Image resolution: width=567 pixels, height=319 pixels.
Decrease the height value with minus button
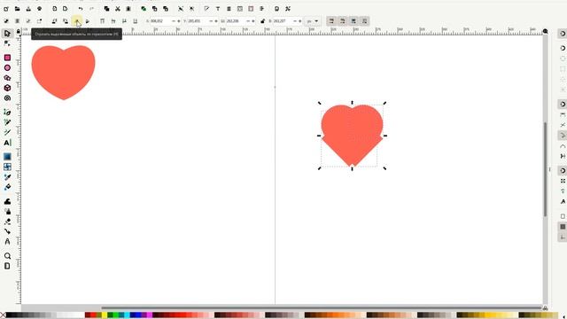[295, 21]
